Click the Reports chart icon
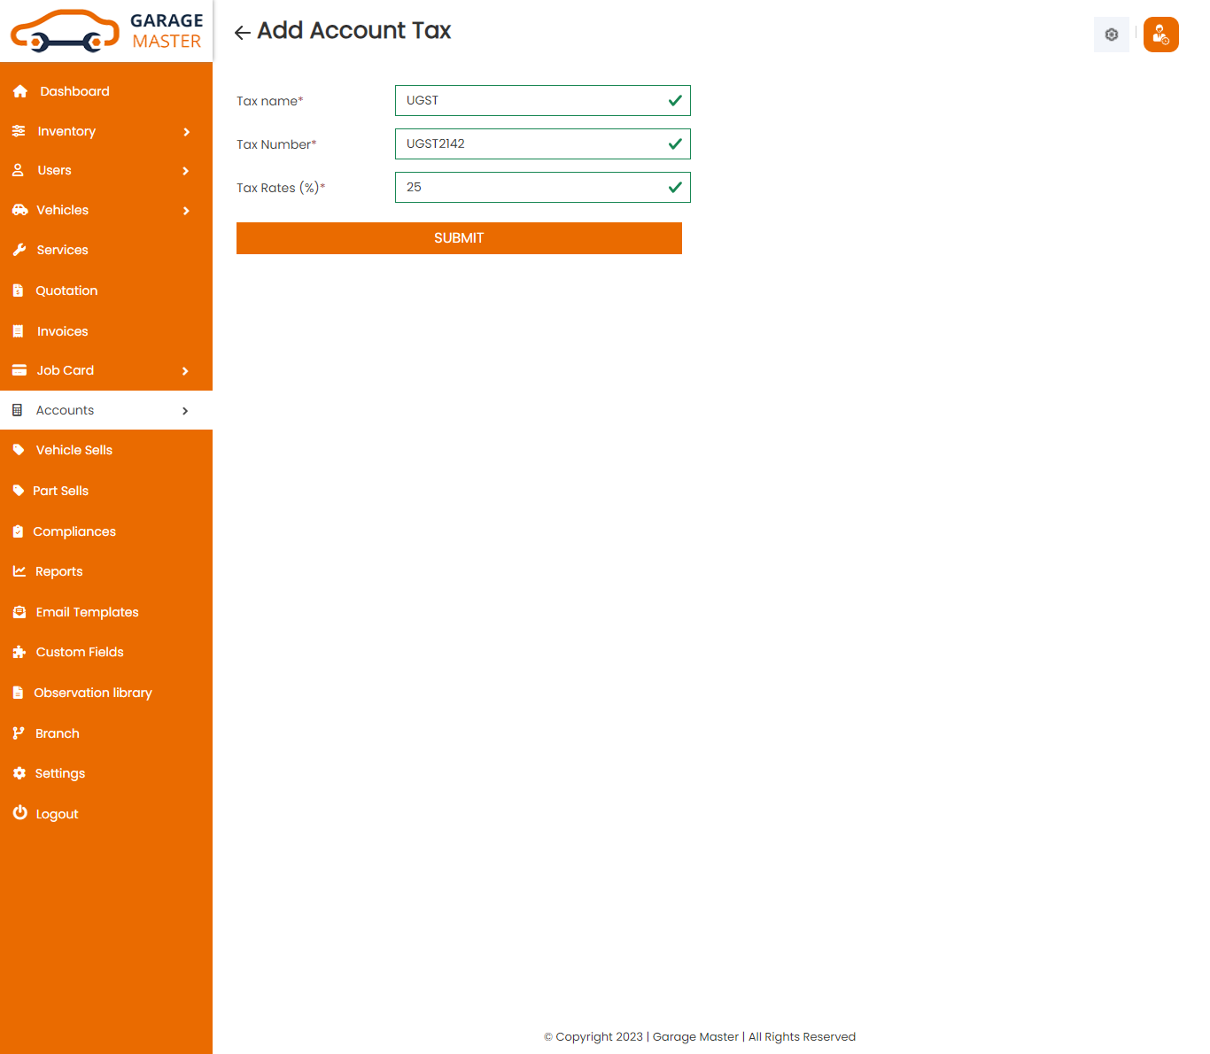 [x=19, y=571]
